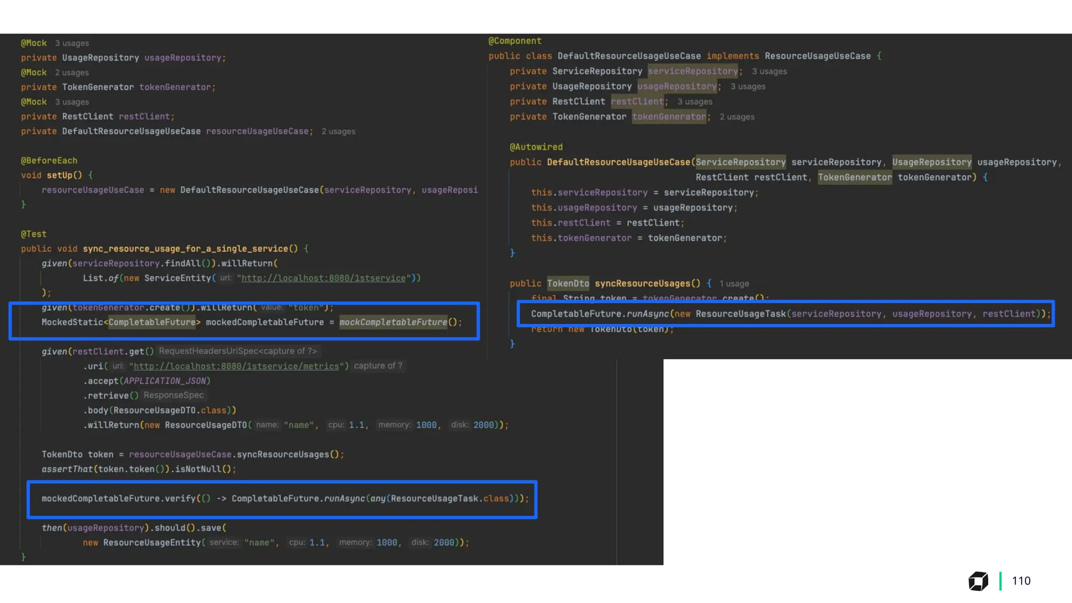Viewport: 1072px width, 603px height.
Task: Click the 1 usage hint beside syncResourceUsages
Action: click(734, 284)
